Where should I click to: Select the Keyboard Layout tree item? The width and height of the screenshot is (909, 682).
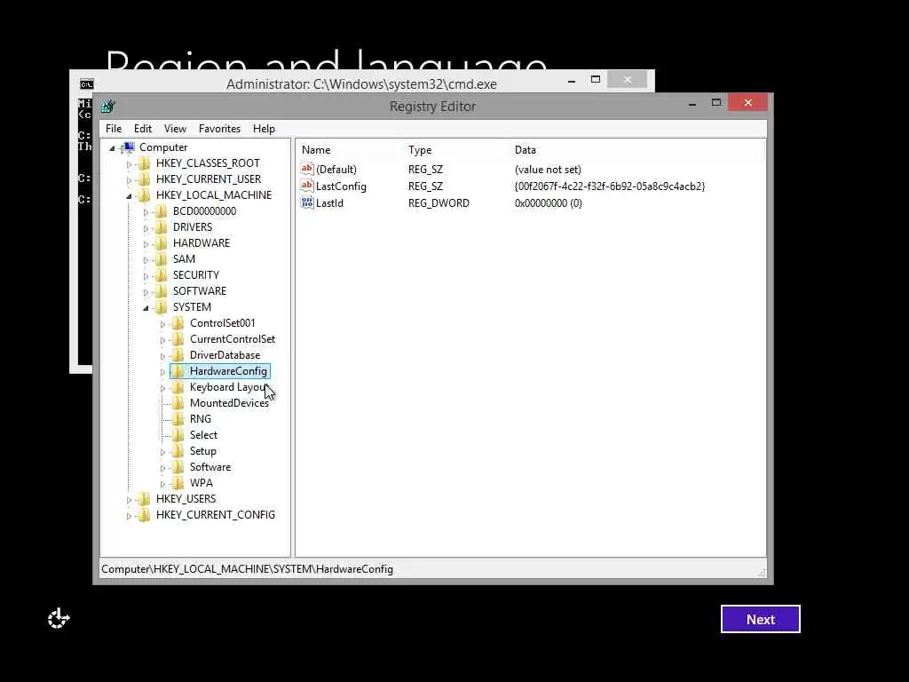pos(228,387)
